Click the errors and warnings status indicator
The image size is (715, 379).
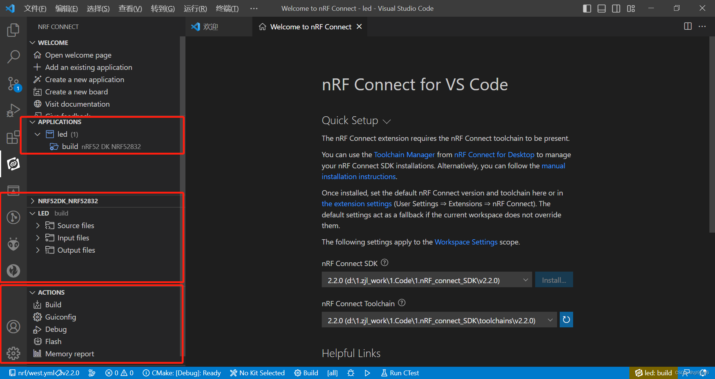(119, 373)
